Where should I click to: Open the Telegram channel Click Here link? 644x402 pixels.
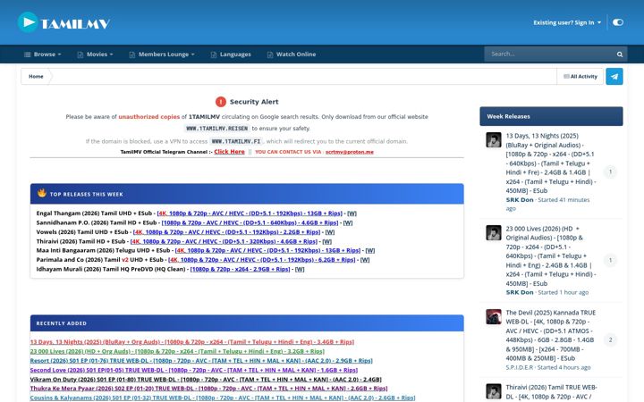tap(229, 152)
